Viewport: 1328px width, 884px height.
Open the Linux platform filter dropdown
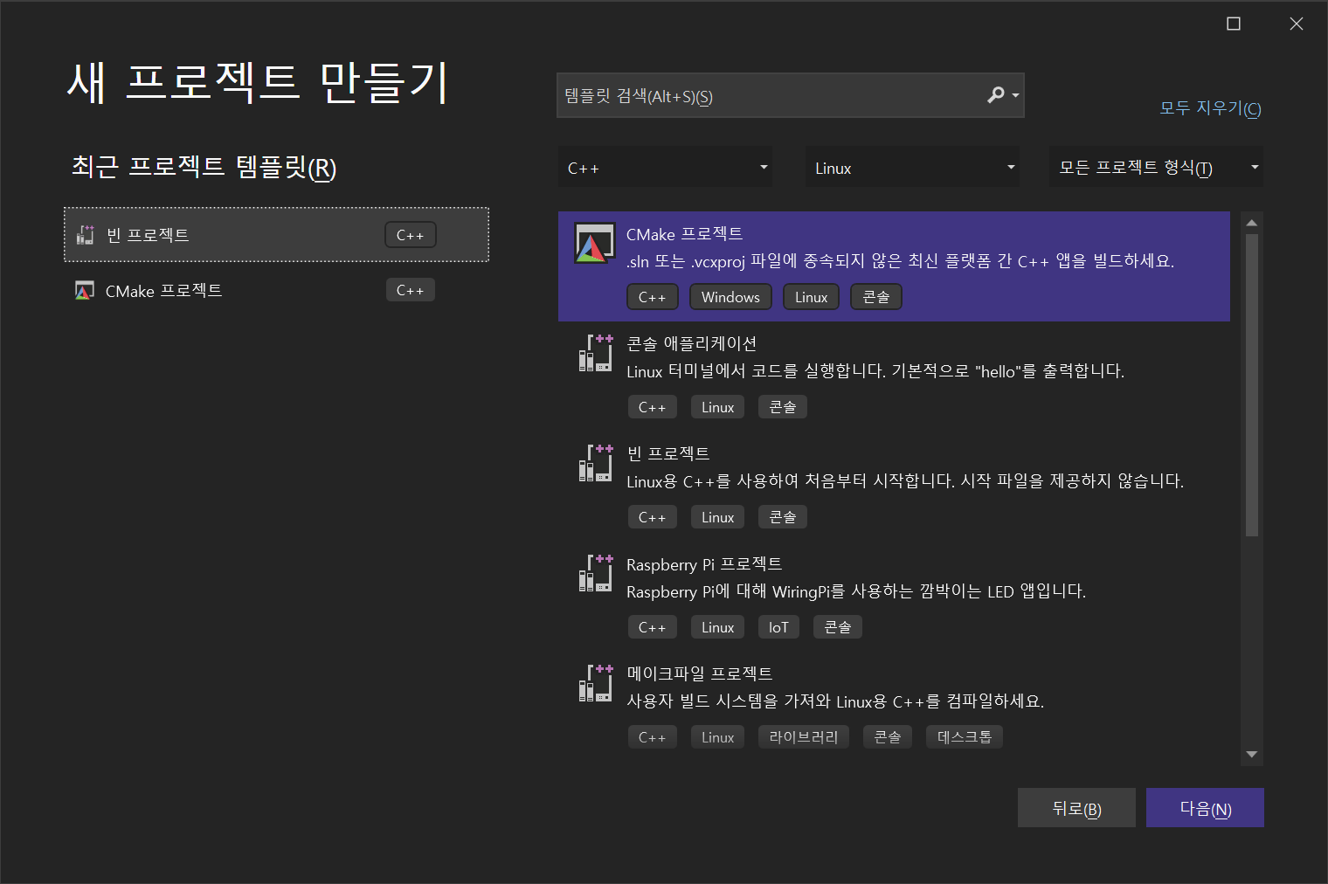[913, 167]
